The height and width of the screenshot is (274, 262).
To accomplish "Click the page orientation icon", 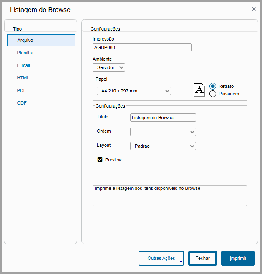I will pos(199,90).
